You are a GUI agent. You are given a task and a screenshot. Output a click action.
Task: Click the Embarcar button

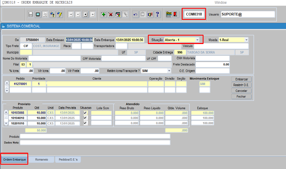click(241, 79)
